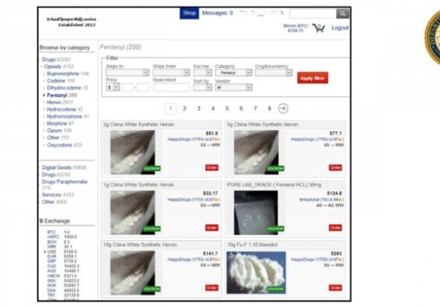Image resolution: width=440 pixels, height=306 pixels.
Task: Click the magnifier search button
Action: tap(342, 13)
